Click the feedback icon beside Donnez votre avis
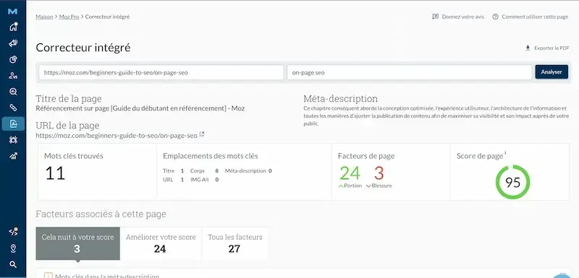579x278 pixels. (x=436, y=17)
